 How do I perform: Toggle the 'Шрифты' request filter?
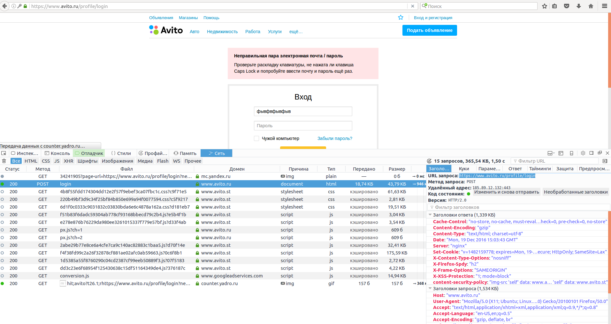coord(88,161)
